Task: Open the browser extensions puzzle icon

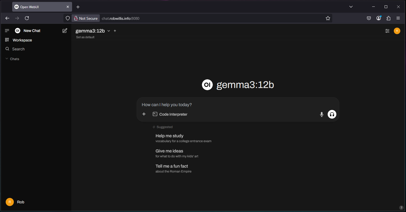Action: click(388, 18)
